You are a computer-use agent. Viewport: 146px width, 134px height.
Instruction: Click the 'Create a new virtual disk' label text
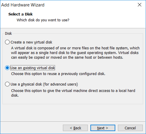click(x=31, y=42)
